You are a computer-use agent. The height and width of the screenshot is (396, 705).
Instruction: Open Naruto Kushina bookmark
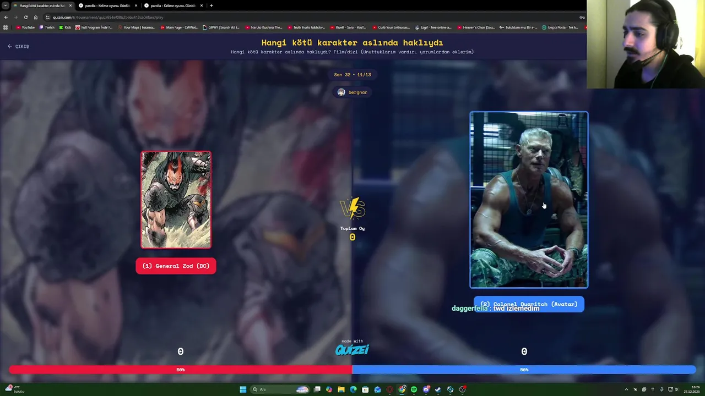pos(264,27)
